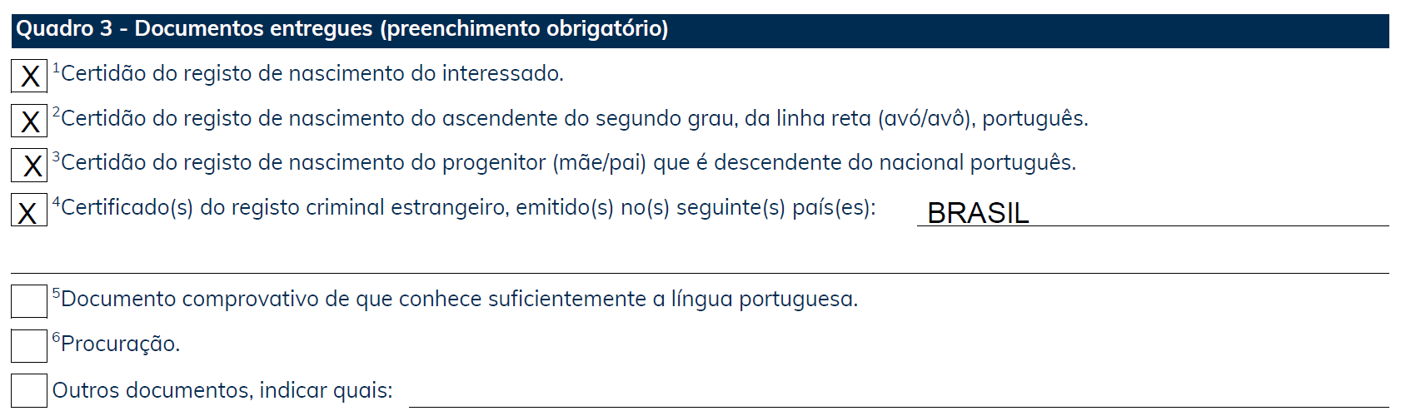Uncheck the registo criminal estrangeiro checkbox
The width and height of the screenshot is (1406, 416).
tap(29, 210)
